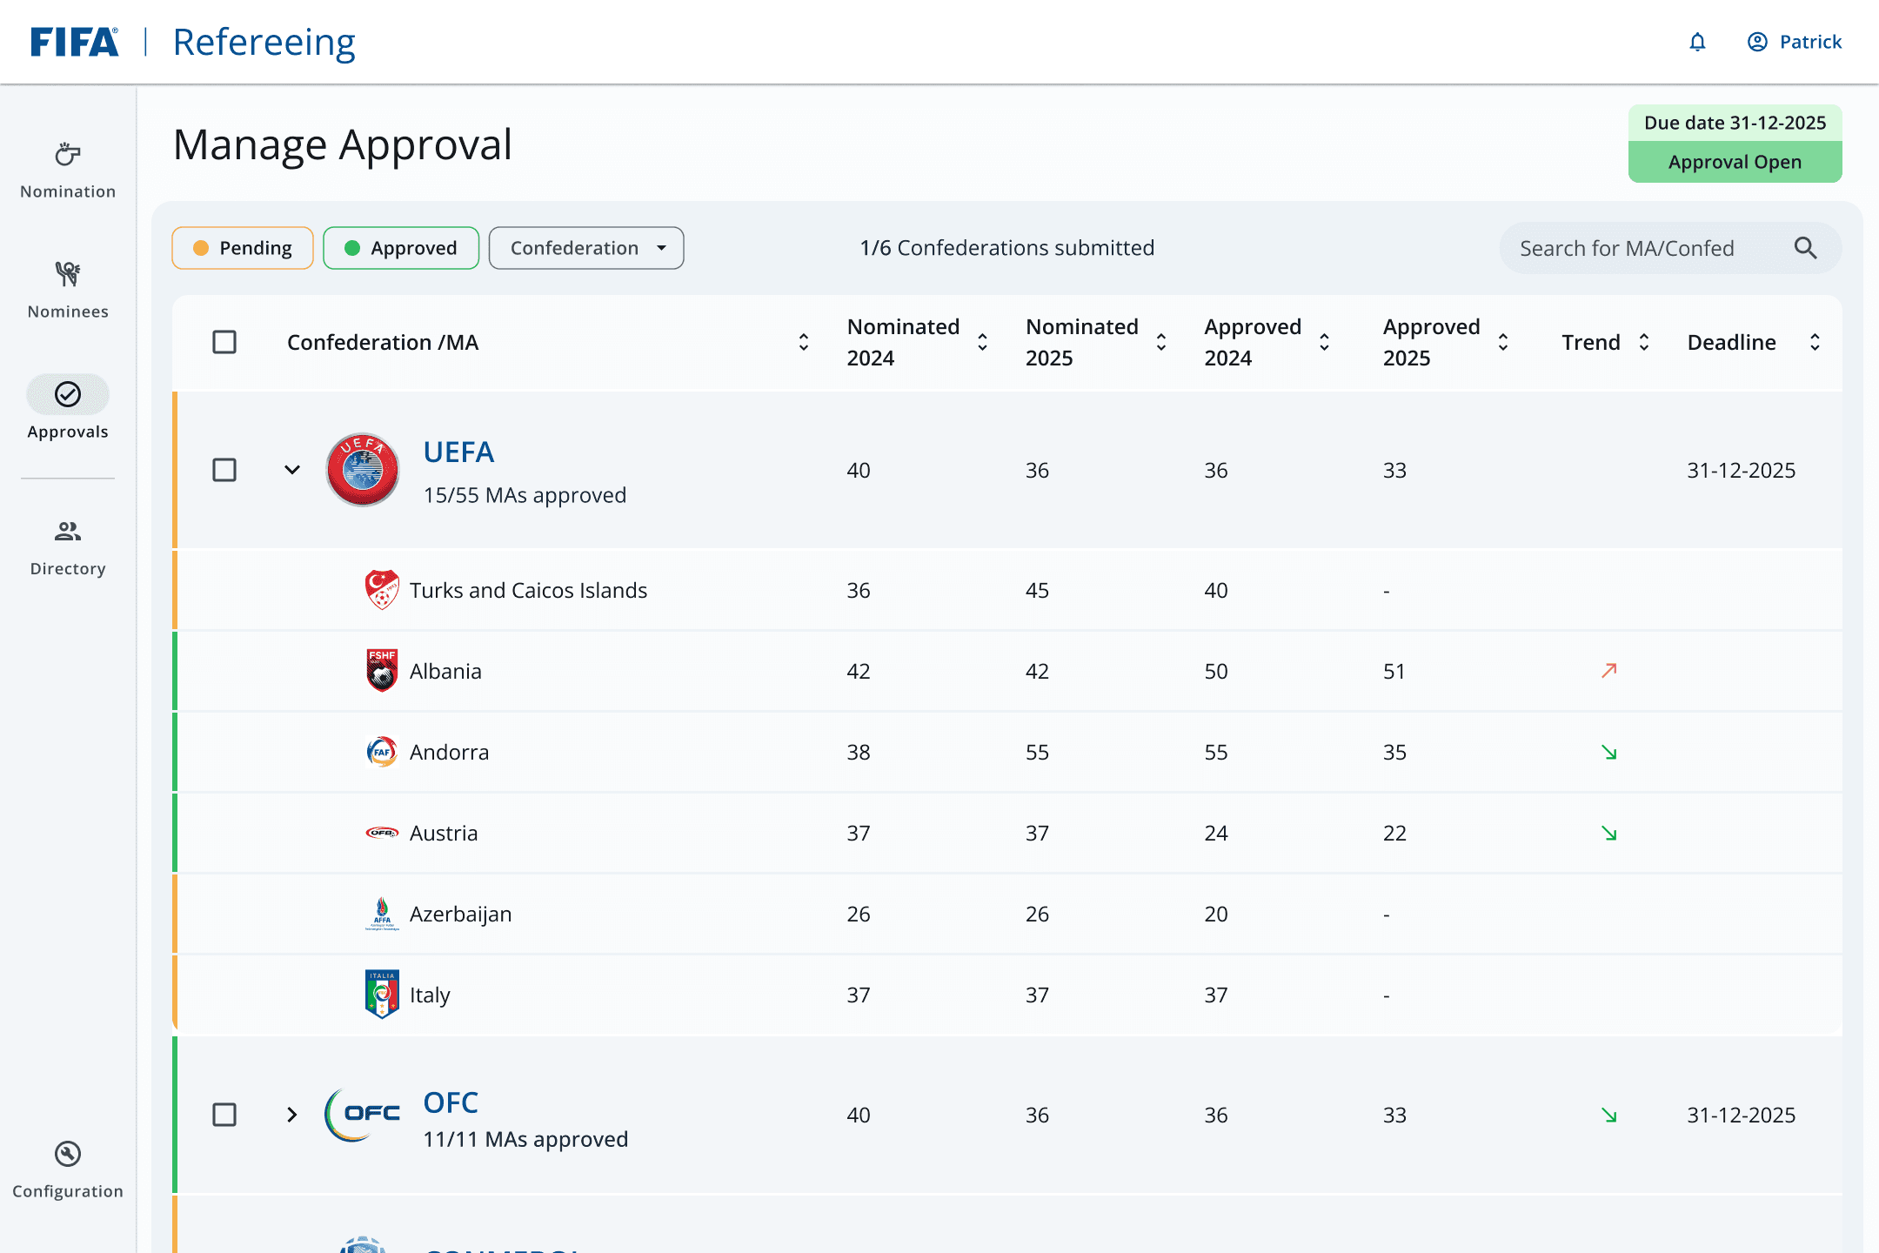Open the Configuration sidebar section

click(x=68, y=1171)
